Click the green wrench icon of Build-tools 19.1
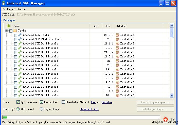179x125 pixels. click(20, 69)
